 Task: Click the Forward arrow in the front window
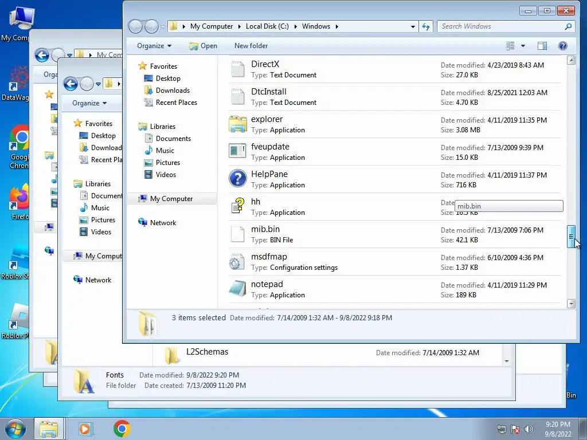coord(151,26)
